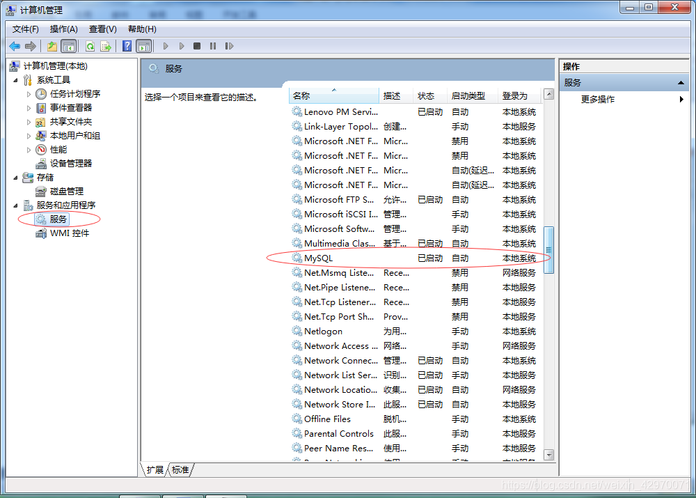
Task: Select the Network List Ser... service row
Action: pos(416,375)
